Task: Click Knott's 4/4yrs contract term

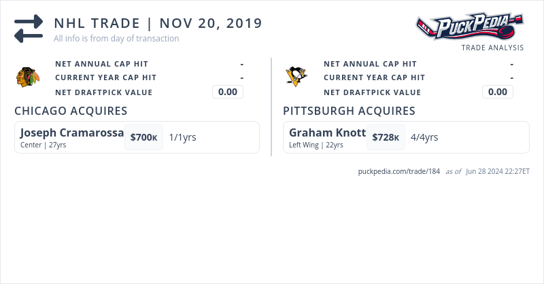Action: point(424,137)
